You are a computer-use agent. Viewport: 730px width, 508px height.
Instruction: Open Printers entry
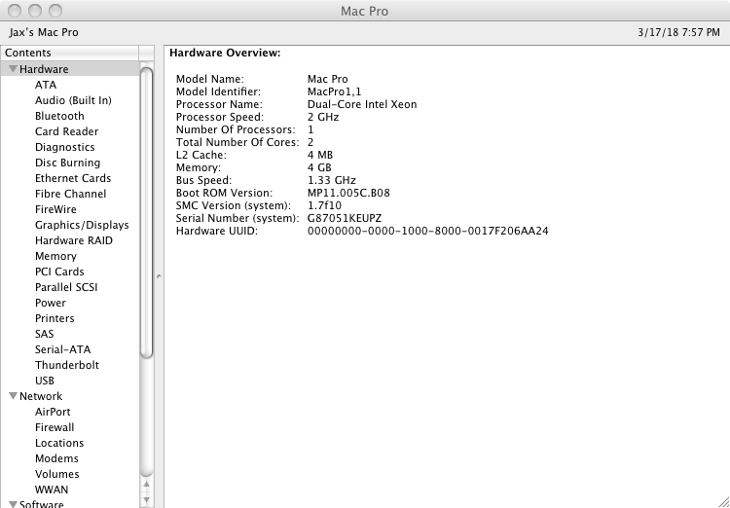55,318
